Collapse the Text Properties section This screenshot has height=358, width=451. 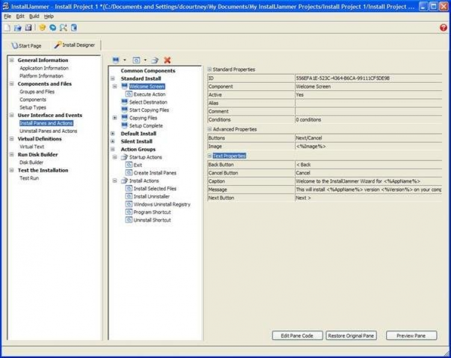tap(209, 156)
